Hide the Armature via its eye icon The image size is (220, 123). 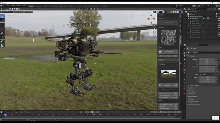[219, 18]
